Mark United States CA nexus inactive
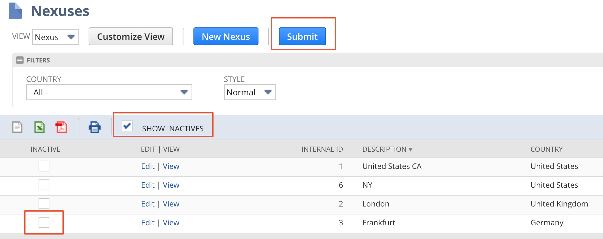603x239 pixels. (44, 166)
